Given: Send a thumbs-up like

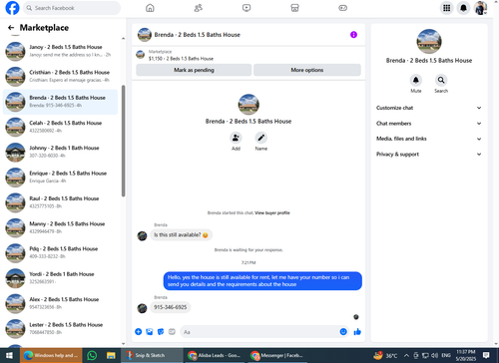Looking at the screenshot, I should [x=357, y=332].
